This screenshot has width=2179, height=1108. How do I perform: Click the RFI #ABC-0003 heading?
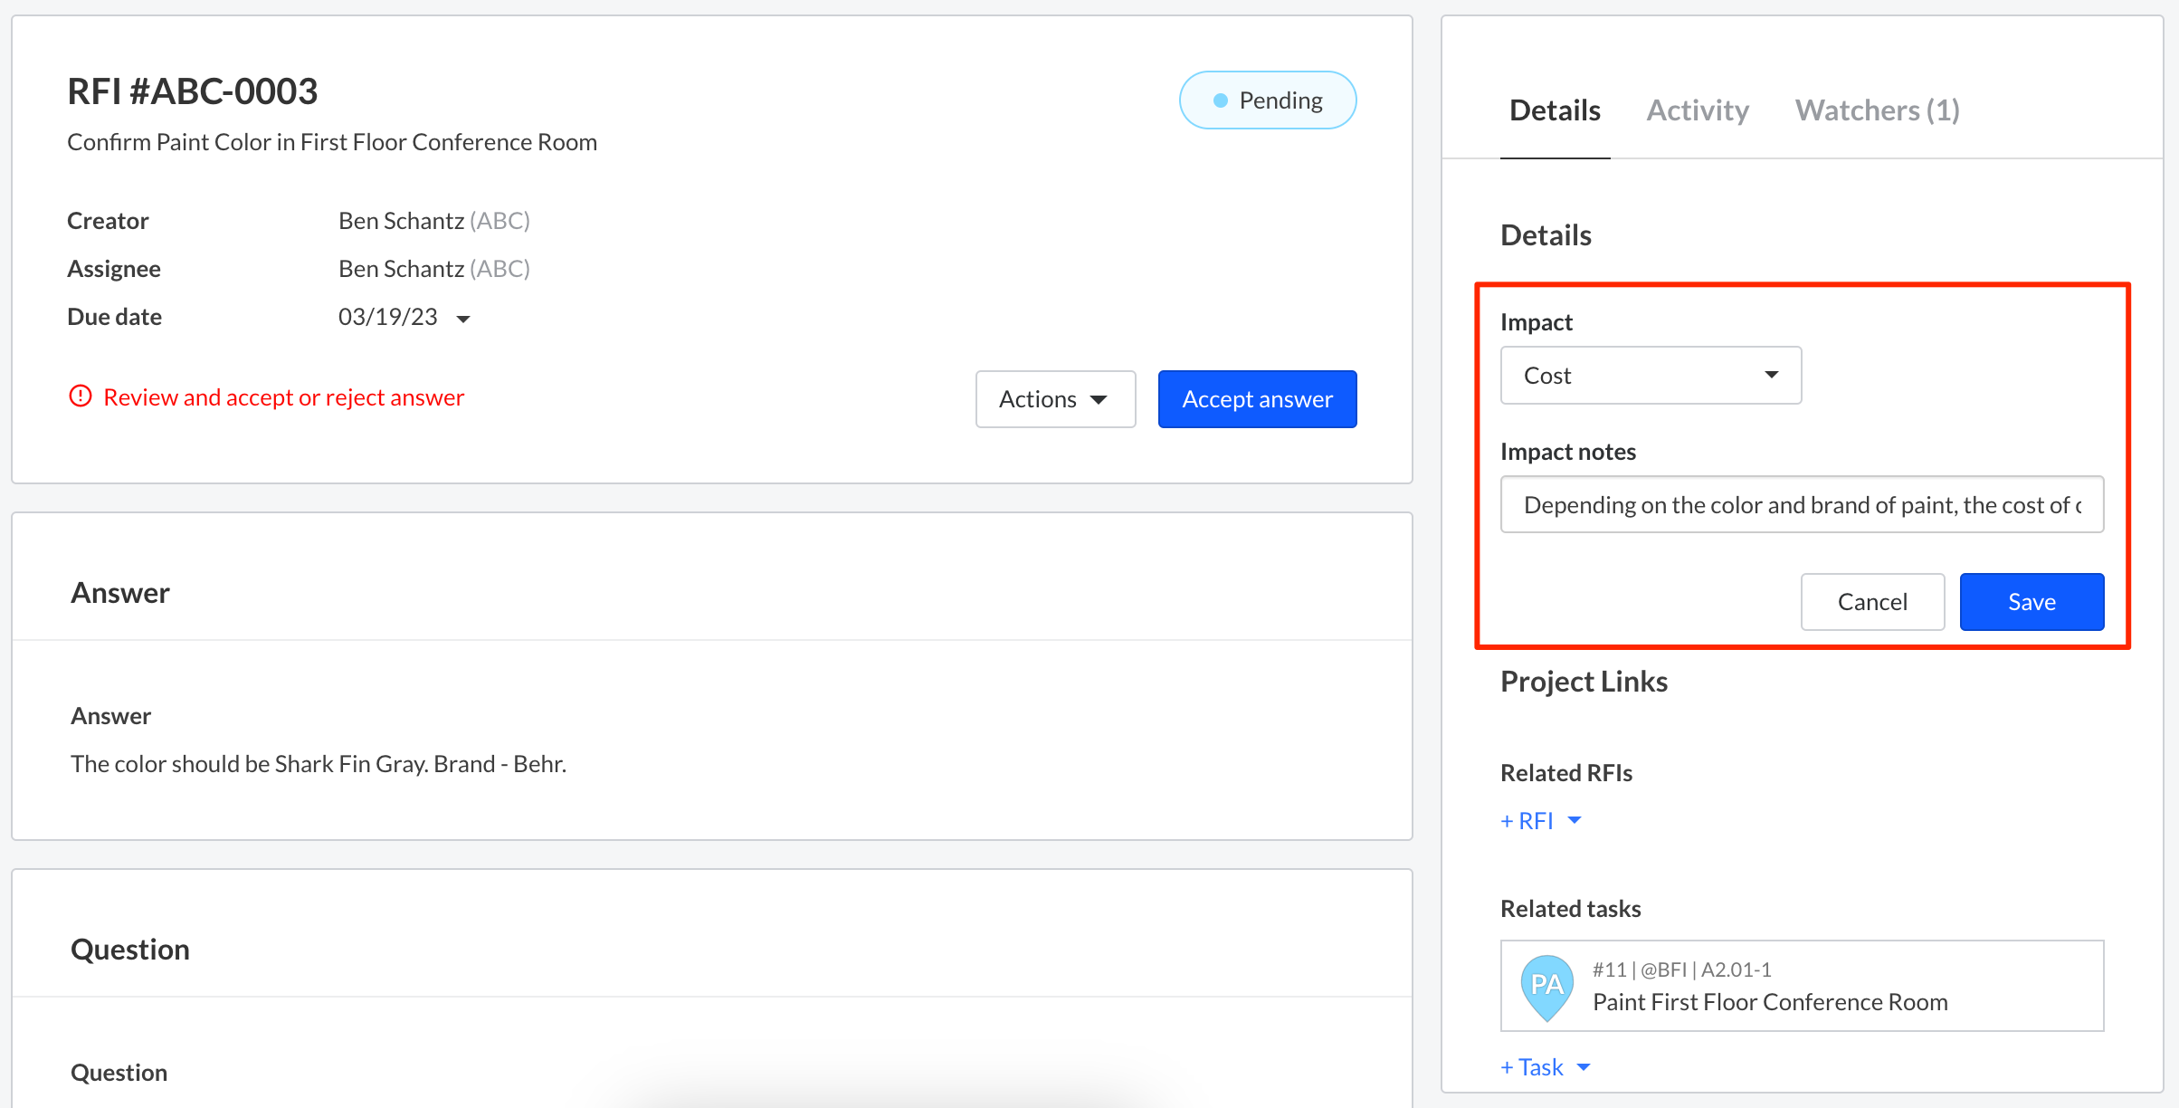(193, 91)
